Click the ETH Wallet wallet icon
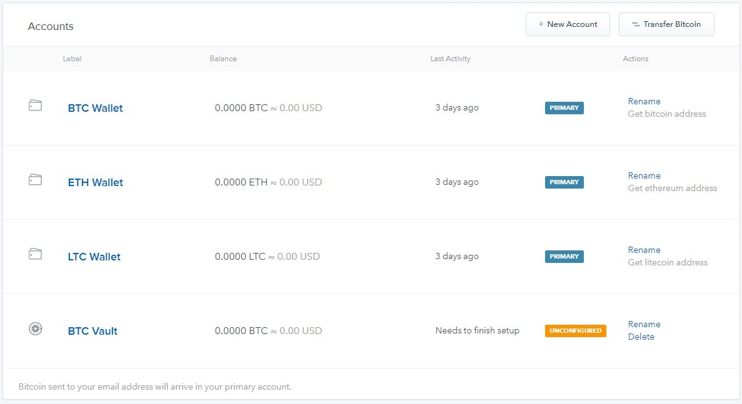 point(36,180)
